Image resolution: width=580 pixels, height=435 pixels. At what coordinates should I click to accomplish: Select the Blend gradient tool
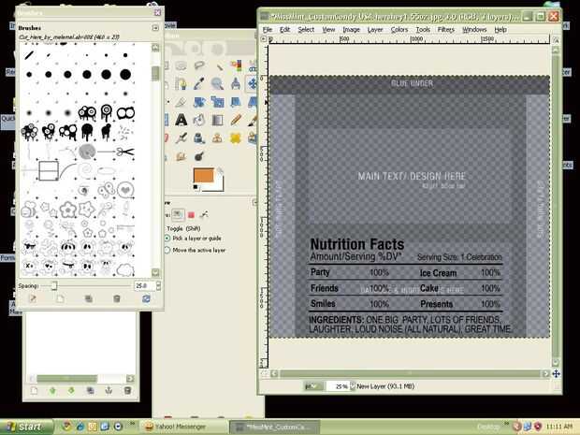[217, 120]
